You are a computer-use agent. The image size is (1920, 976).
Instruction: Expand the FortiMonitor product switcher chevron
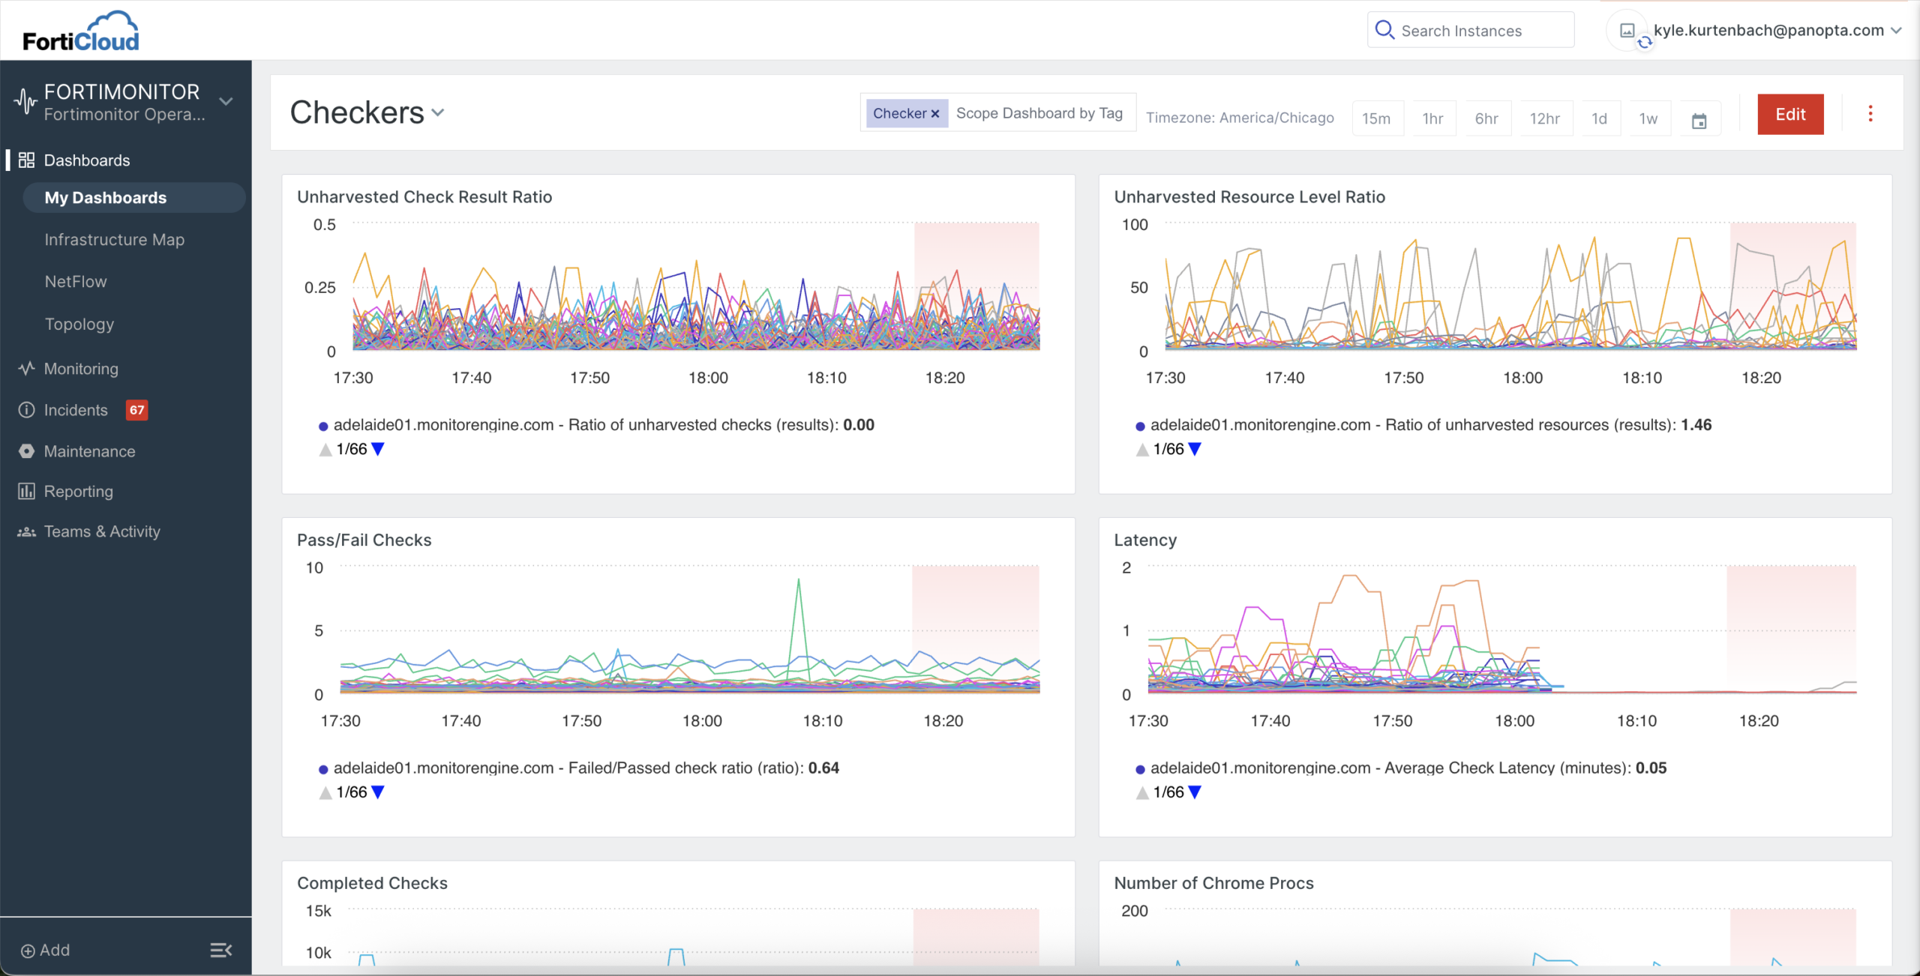[x=226, y=101]
